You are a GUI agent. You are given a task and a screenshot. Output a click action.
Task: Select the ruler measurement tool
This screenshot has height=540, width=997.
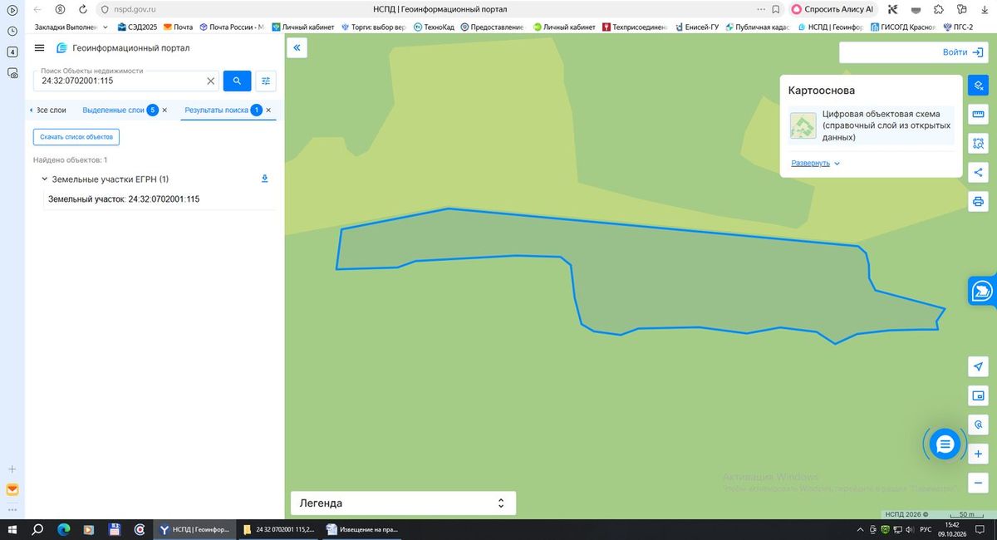979,114
